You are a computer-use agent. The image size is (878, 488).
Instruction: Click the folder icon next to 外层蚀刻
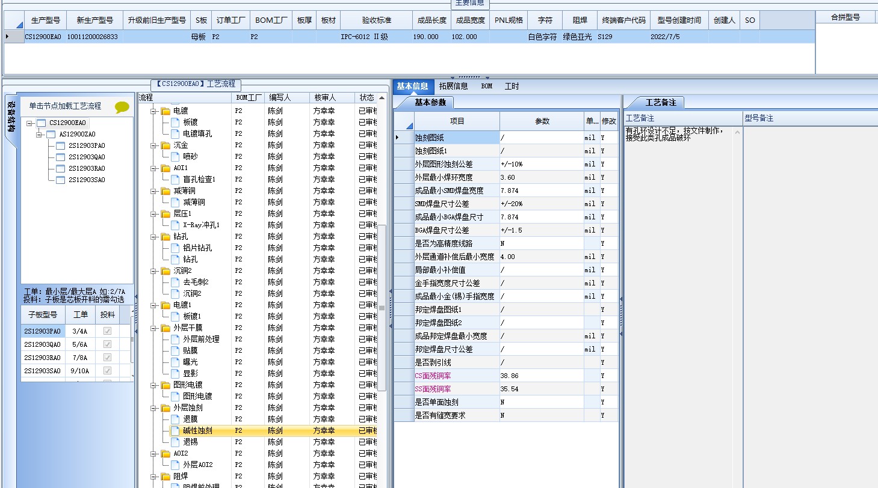tap(165, 408)
